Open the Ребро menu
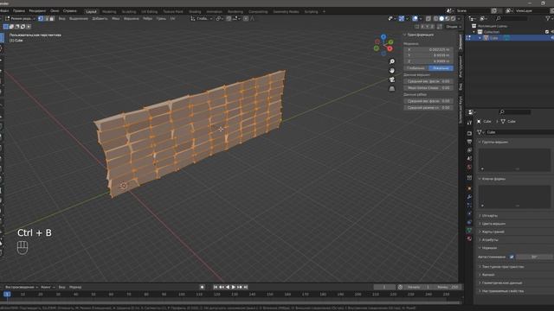554x311 pixels. [x=147, y=18]
